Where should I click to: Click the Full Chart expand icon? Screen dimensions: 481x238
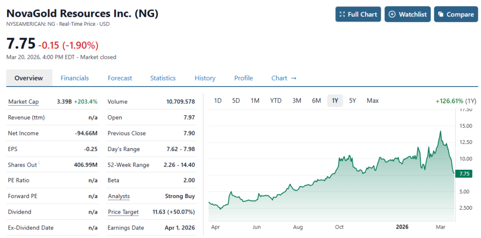[x=342, y=15]
